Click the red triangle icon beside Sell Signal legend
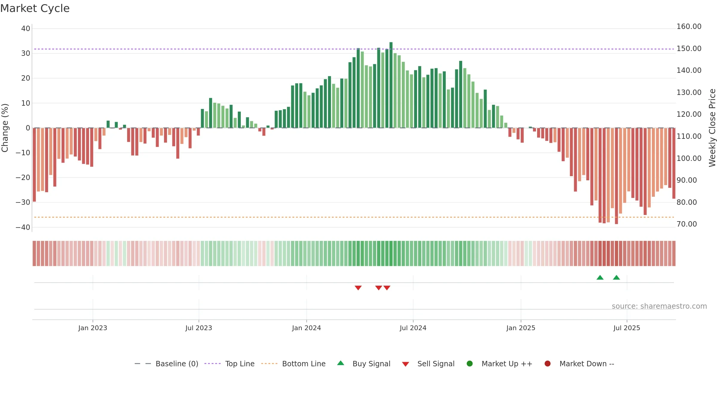Viewport: 717px width, 403px height. (x=405, y=364)
